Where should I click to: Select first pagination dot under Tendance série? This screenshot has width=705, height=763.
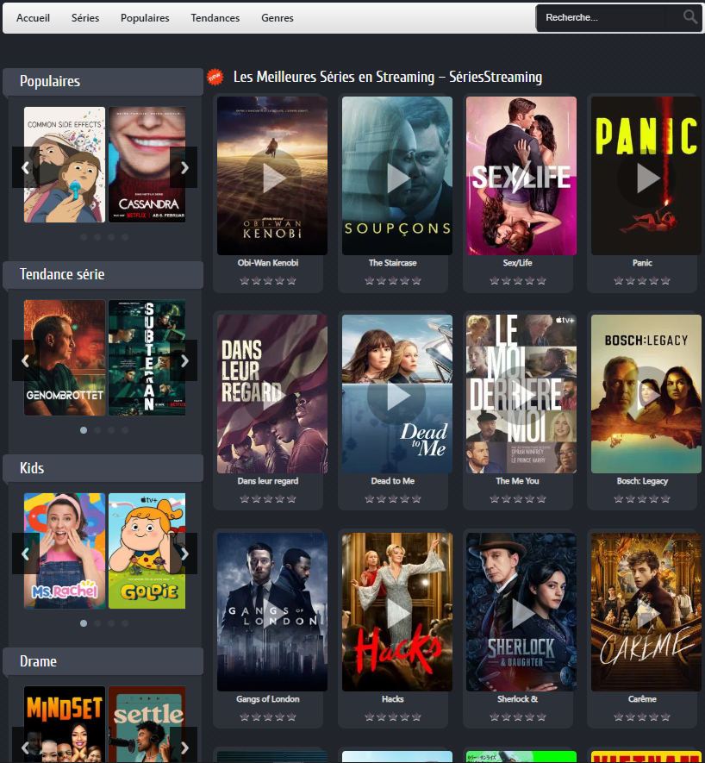[x=84, y=430]
